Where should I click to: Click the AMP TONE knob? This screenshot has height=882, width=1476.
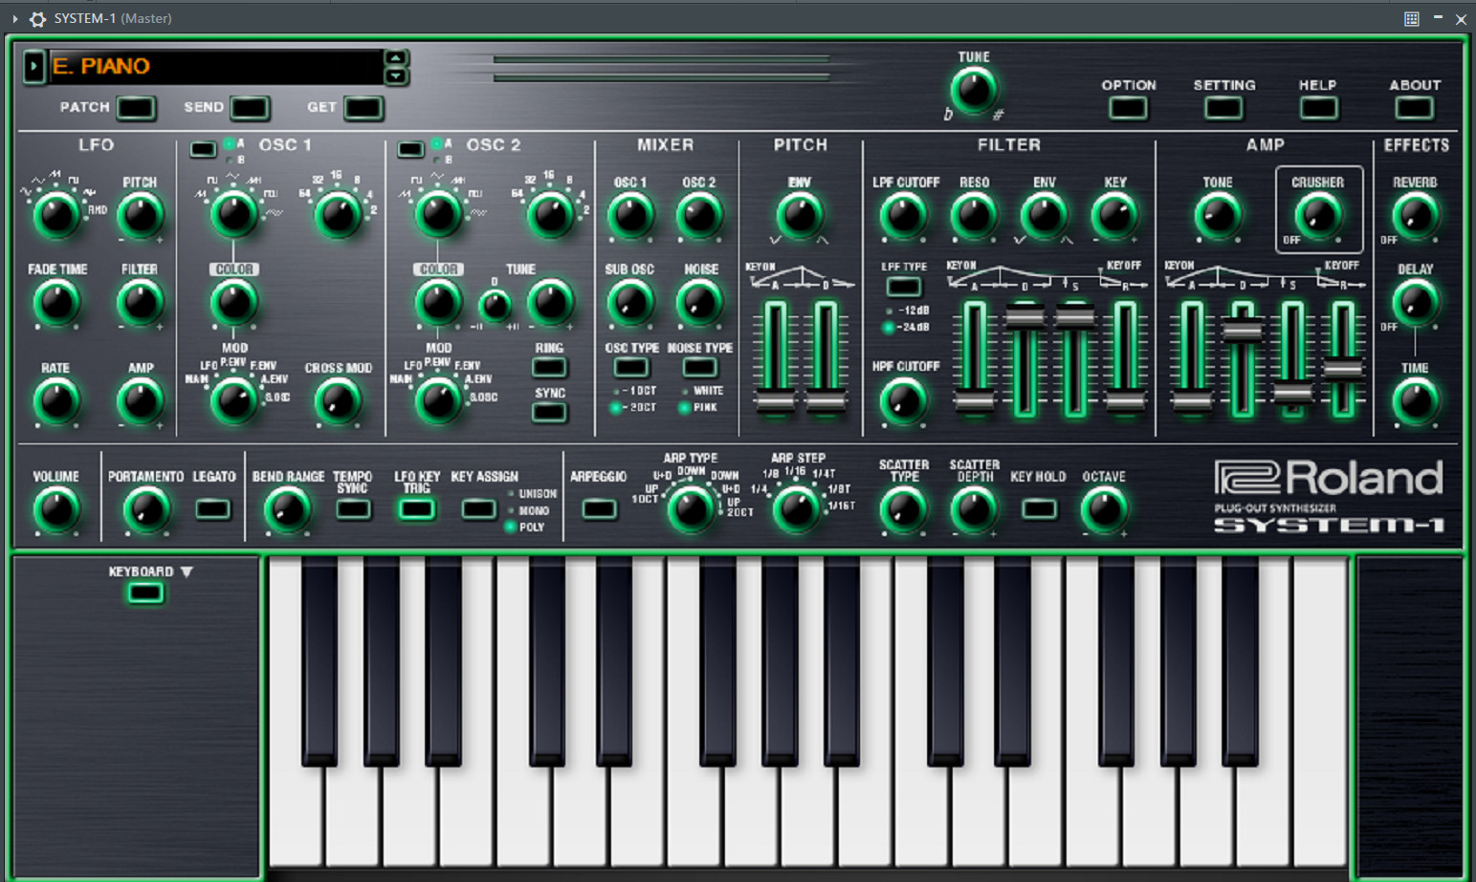pyautogui.click(x=1218, y=216)
